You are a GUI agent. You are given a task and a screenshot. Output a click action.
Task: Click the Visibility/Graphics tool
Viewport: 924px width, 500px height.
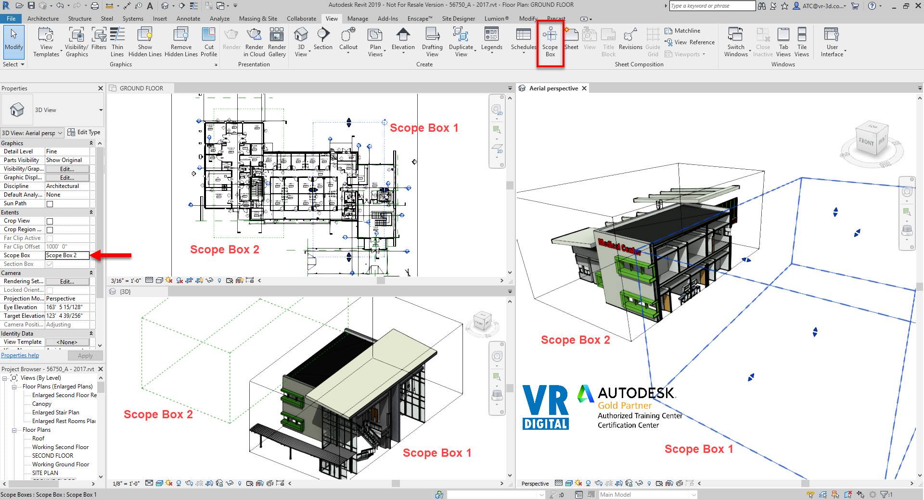(77, 42)
